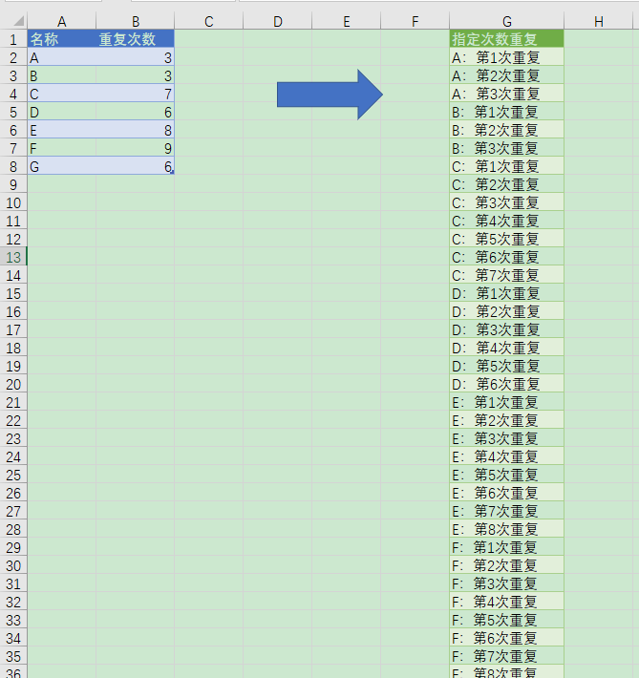The image size is (639, 678).
Task: Click cell "C: 第5次重复"
Action: click(x=507, y=239)
